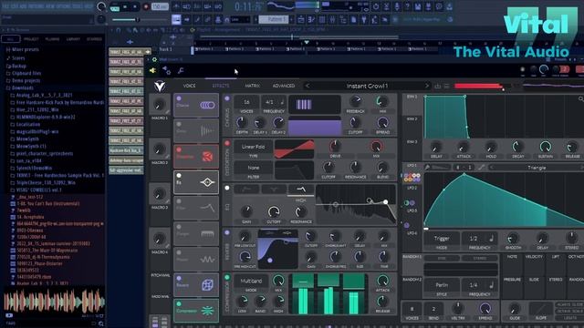Toggle the EQ panel power button
This screenshot has width=584, height=328.
tap(227, 188)
